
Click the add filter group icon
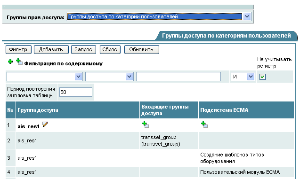pyautogui.click(x=19, y=62)
